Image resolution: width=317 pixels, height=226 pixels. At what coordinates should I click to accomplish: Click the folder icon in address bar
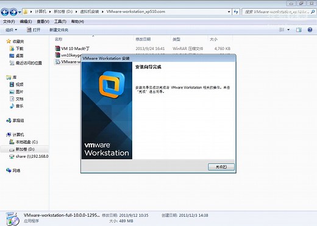click(26, 12)
